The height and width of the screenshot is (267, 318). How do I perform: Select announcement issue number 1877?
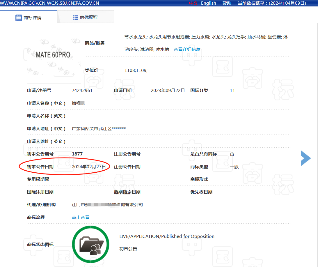tap(77, 154)
